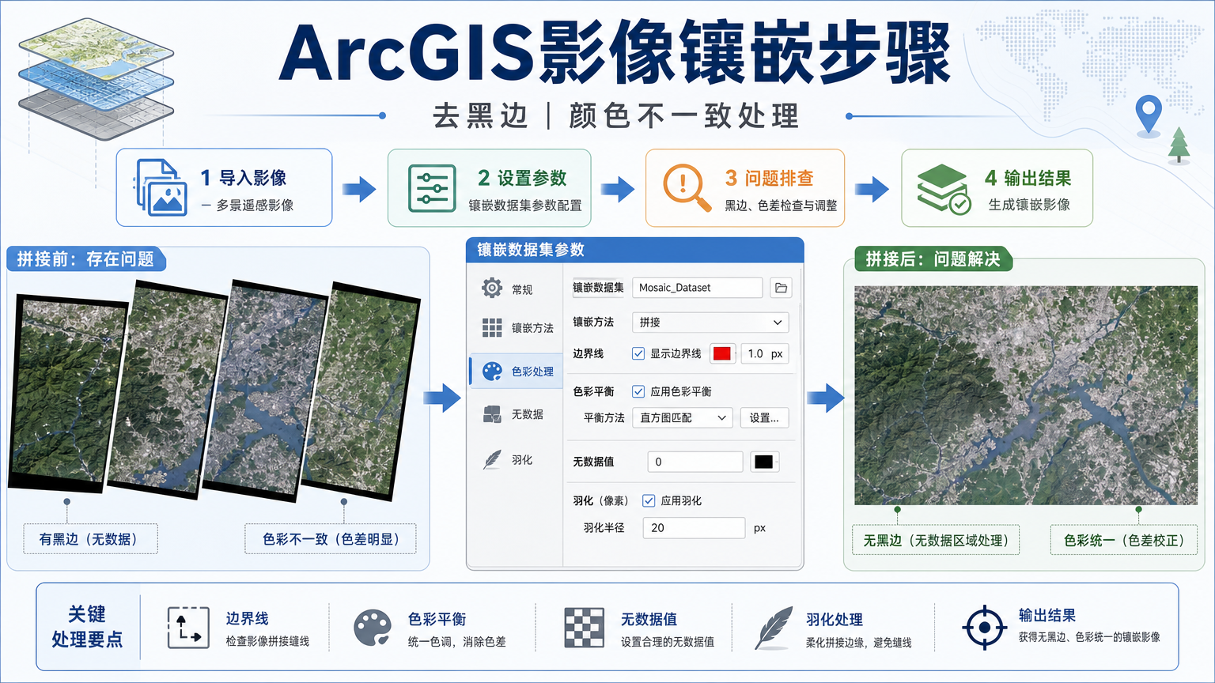
Task: Click the black 无数据值 color swatch
Action: (763, 462)
